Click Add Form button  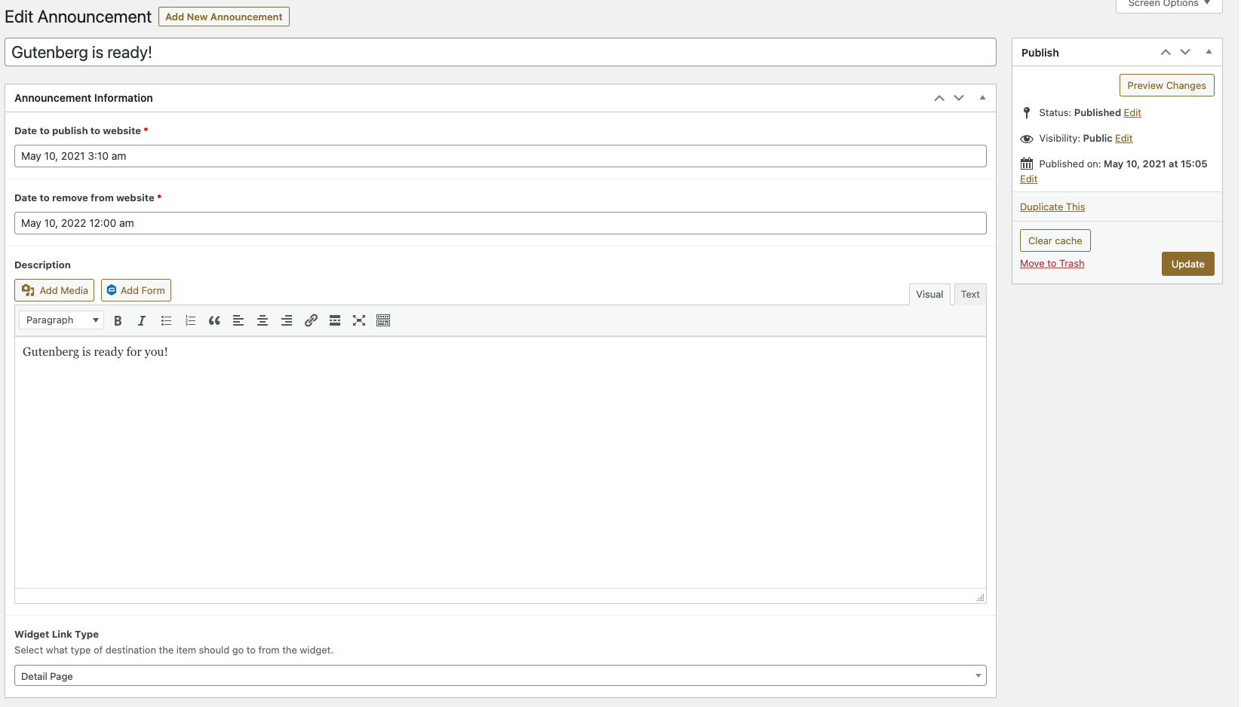(136, 290)
